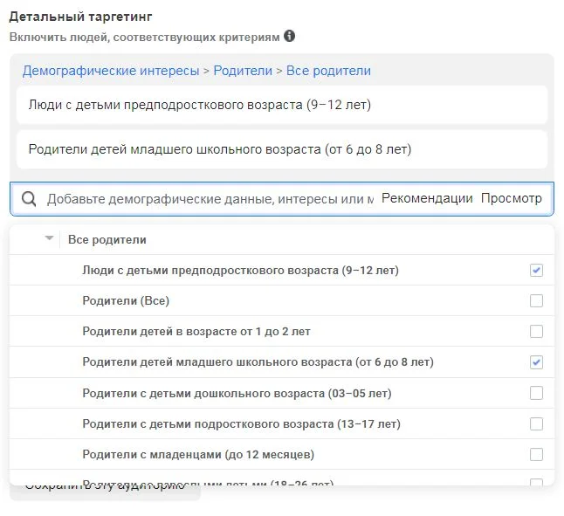Screen dimensions: 564x516
Task: Open the "Рекомендации" suggestions
Action: coord(427,198)
